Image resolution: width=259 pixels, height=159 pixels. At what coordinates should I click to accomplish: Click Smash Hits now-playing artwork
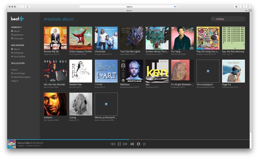click(11, 144)
